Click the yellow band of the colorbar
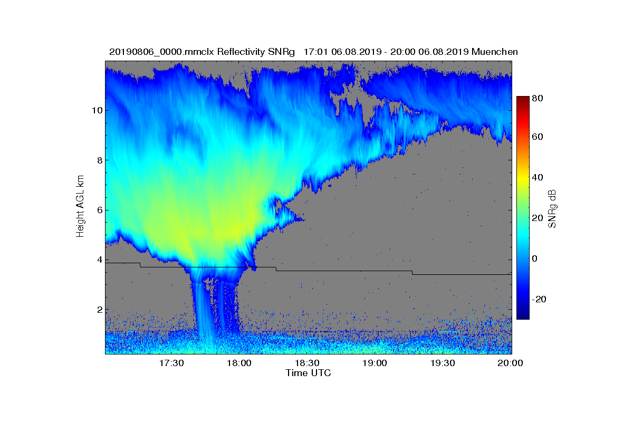 [522, 178]
